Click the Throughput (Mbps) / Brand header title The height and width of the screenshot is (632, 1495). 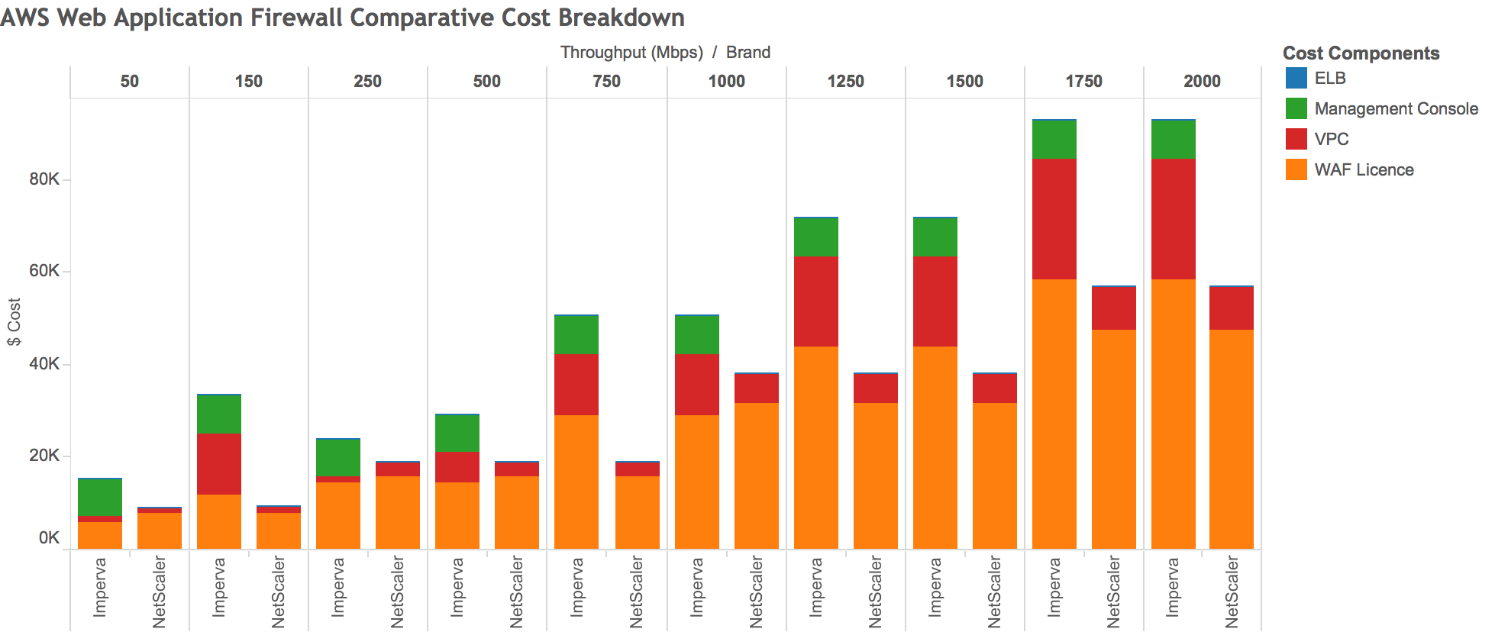tap(665, 52)
